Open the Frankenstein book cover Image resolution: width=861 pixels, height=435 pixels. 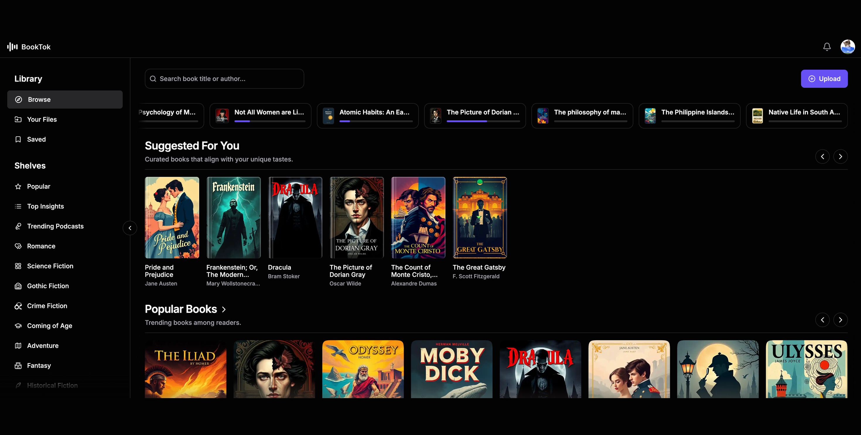[234, 218]
